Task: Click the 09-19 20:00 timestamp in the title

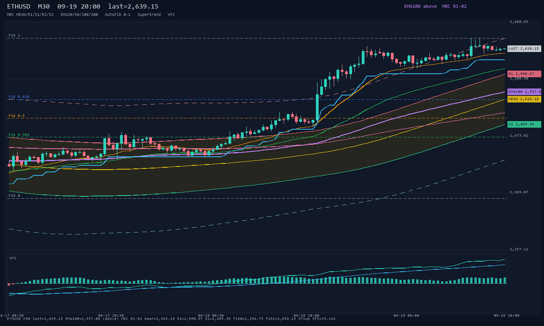Action: pos(78,7)
